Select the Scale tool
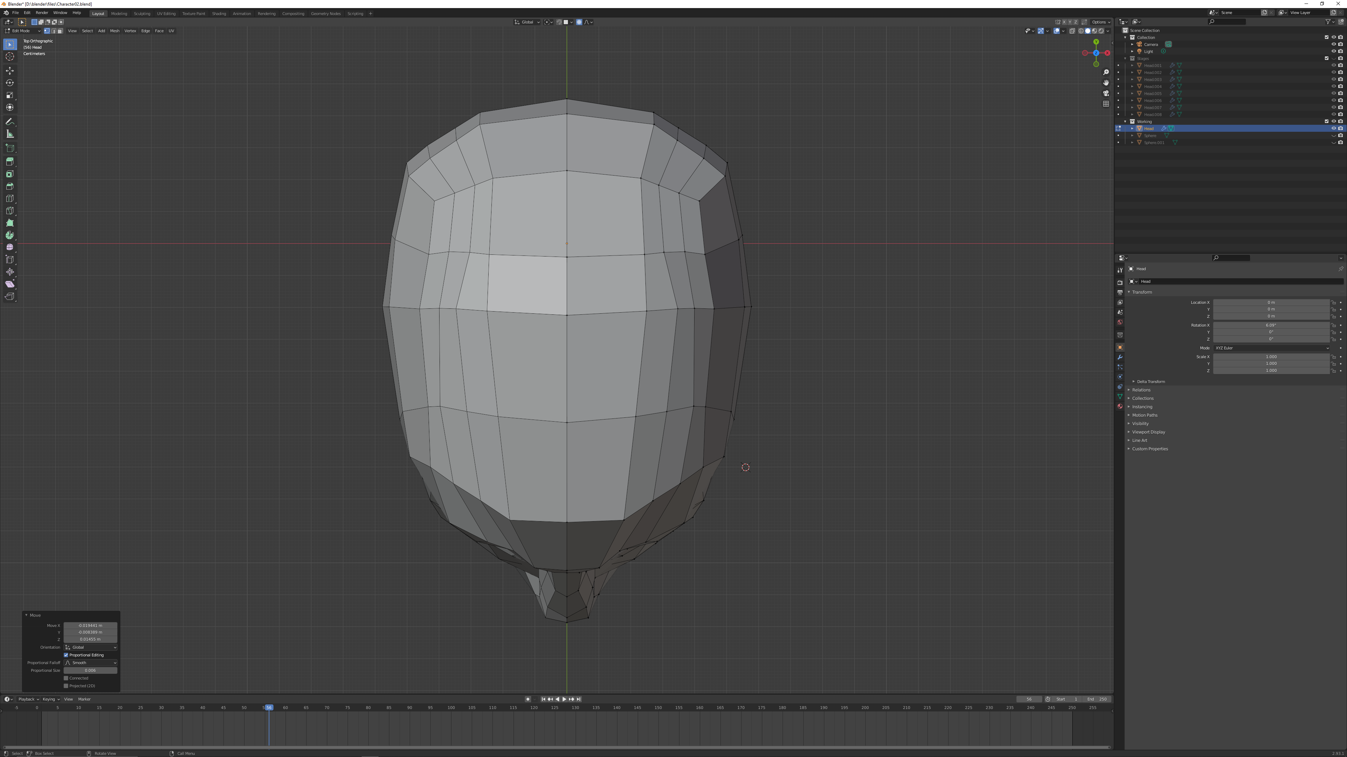1347x757 pixels. 10,95
